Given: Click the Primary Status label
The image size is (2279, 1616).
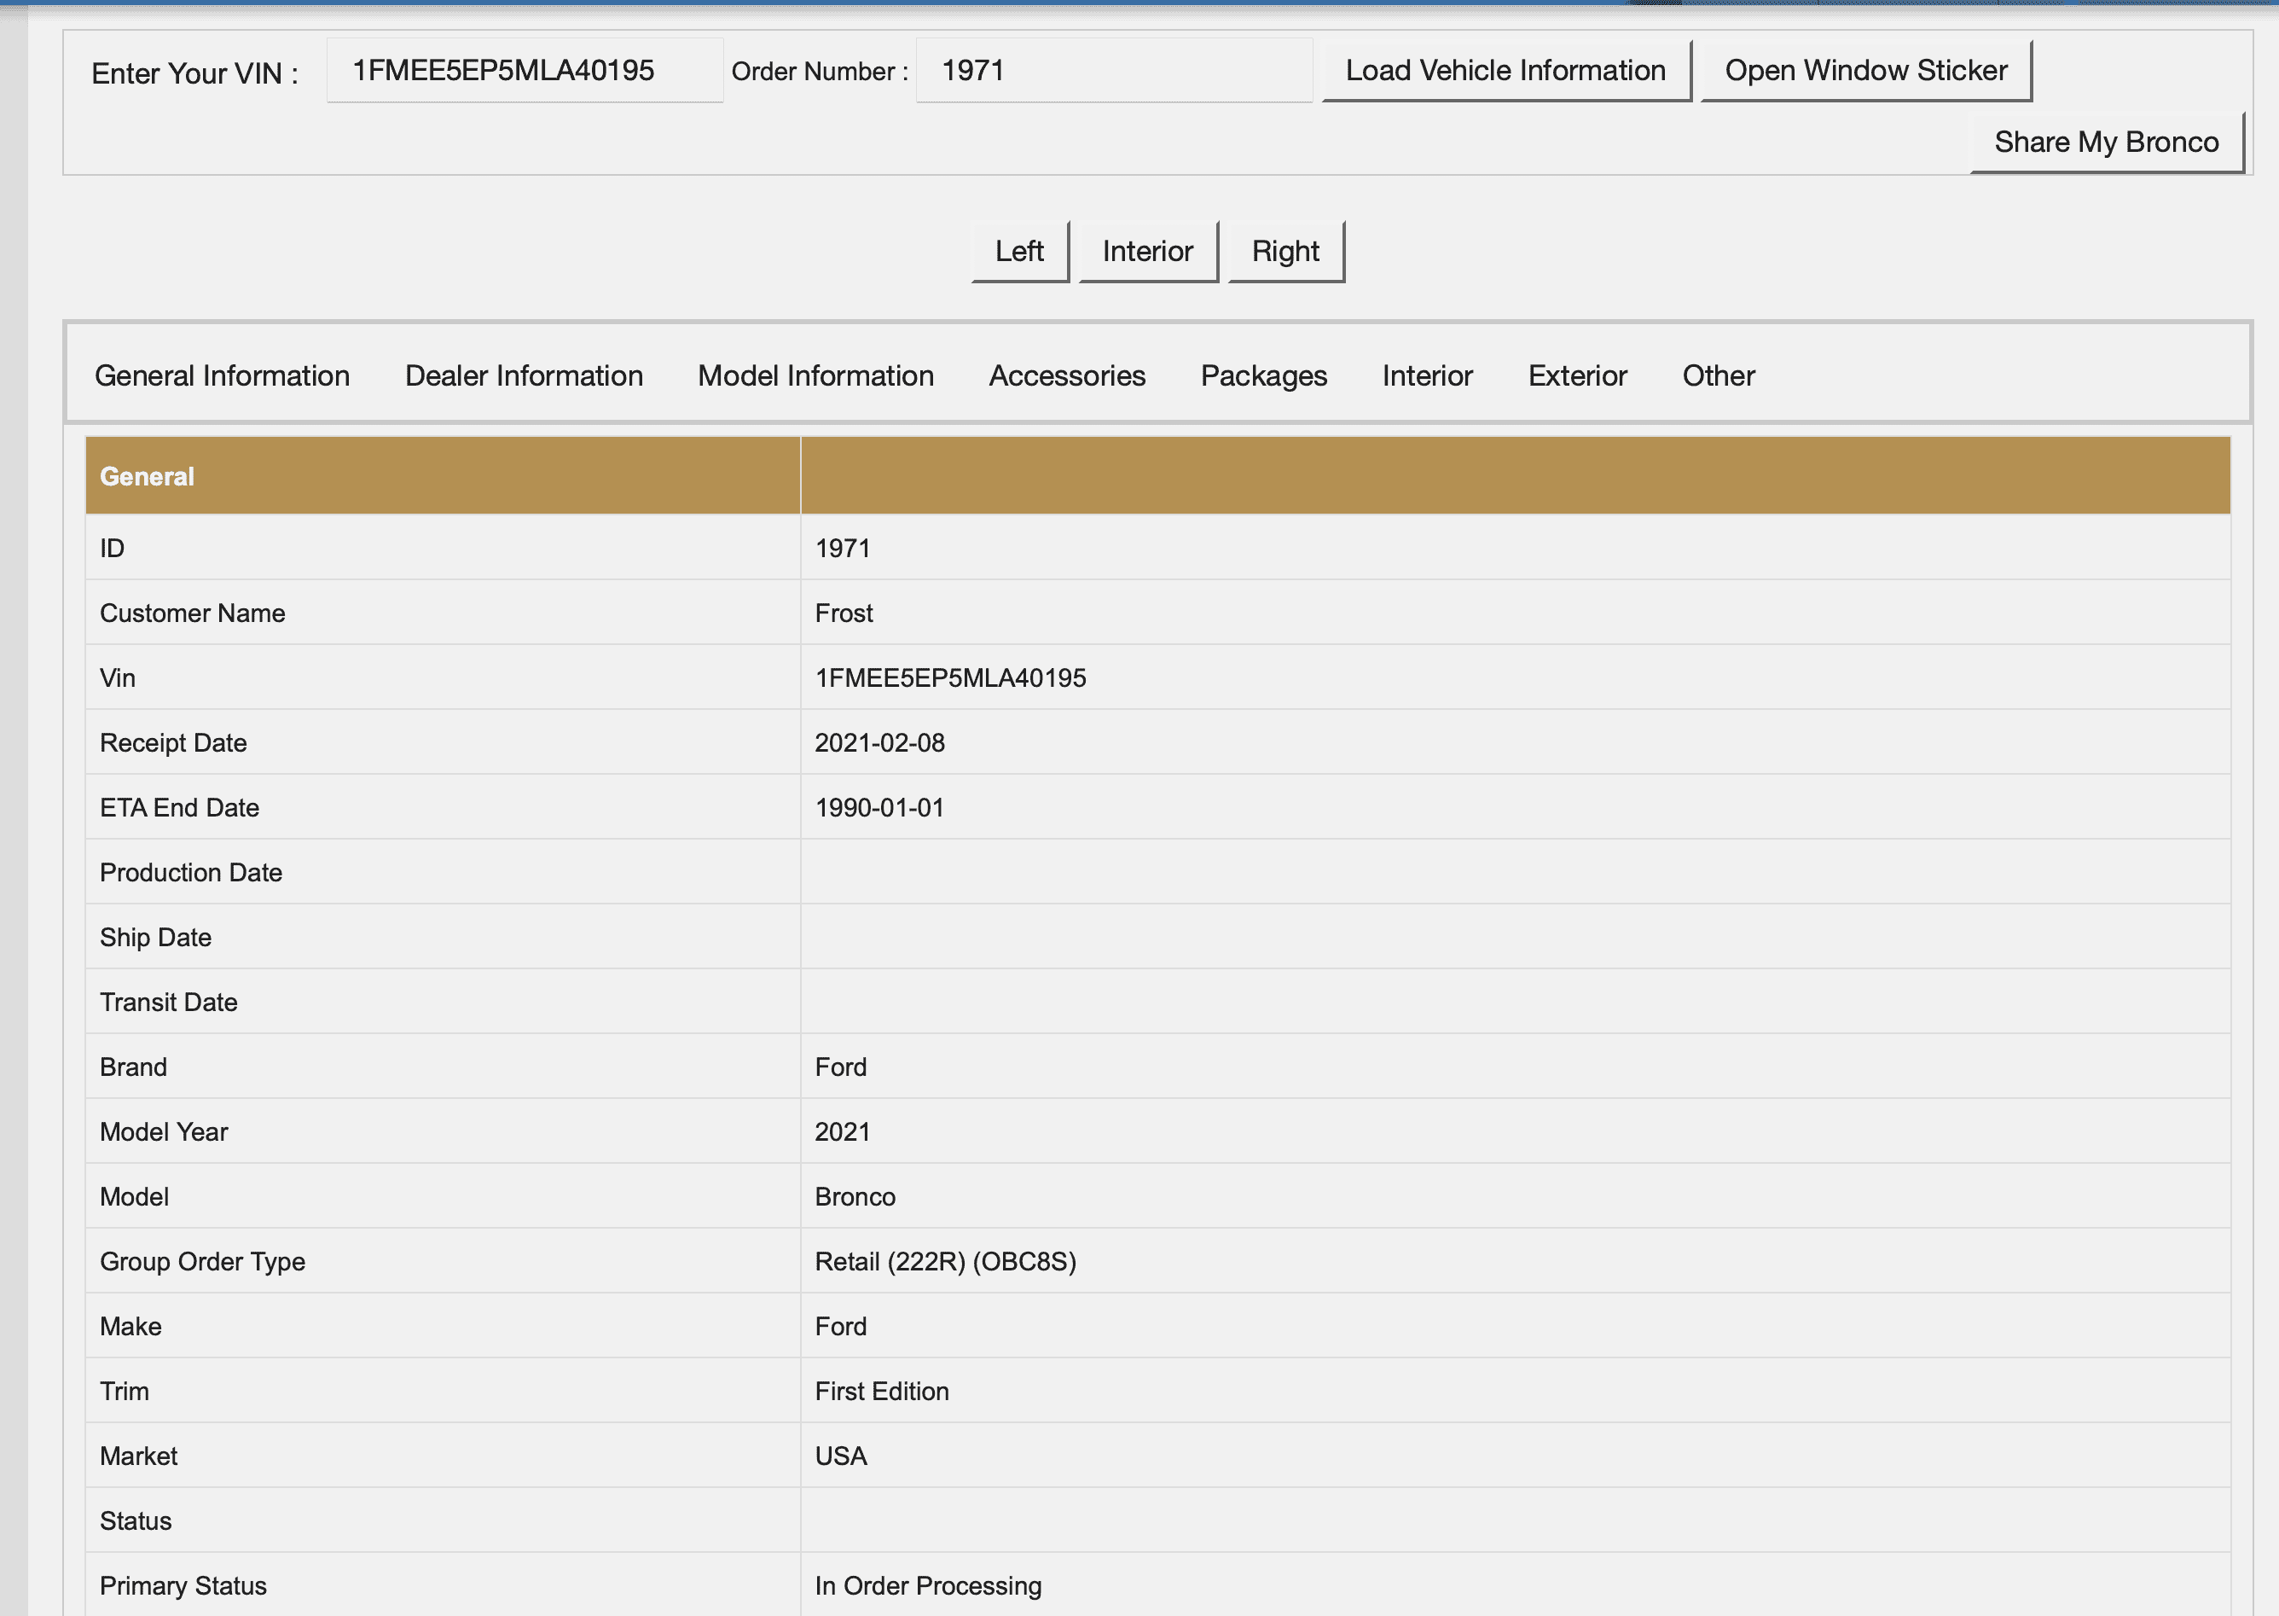Looking at the screenshot, I should (x=183, y=1586).
